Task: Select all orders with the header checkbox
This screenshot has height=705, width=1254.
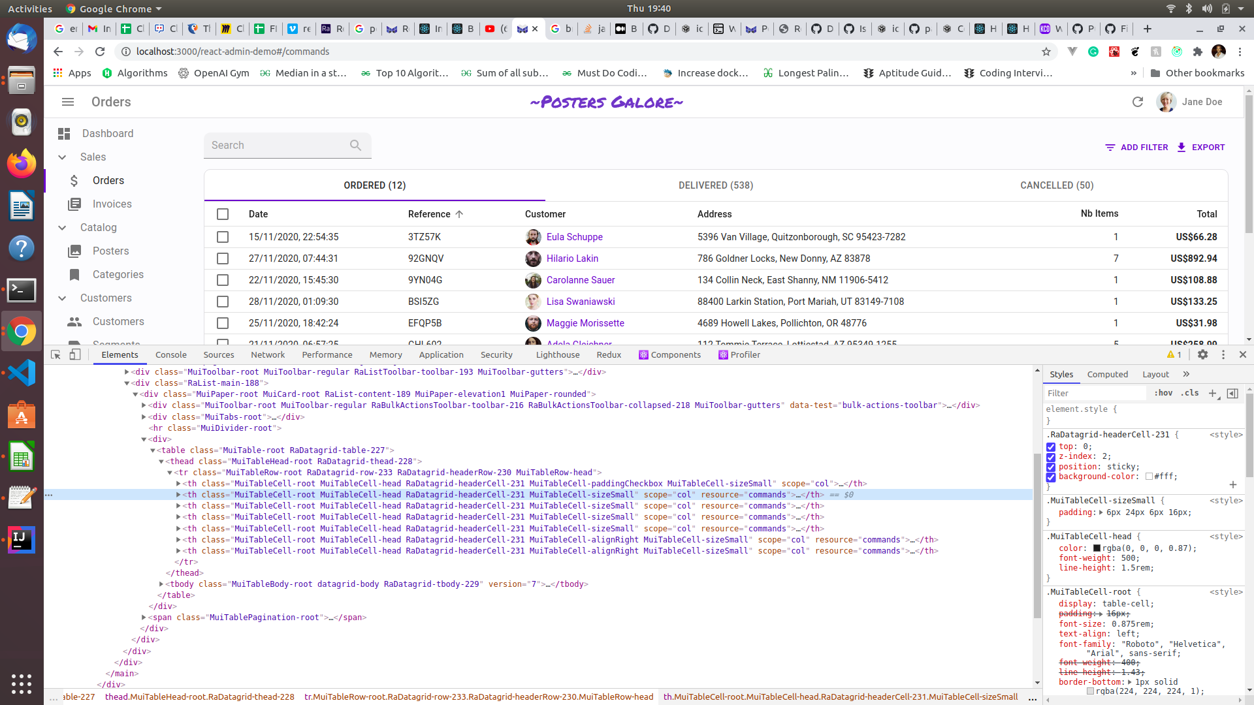Action: click(223, 214)
